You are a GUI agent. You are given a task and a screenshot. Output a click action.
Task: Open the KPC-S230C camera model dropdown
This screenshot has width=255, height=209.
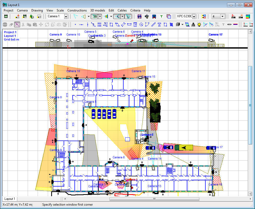(194, 16)
